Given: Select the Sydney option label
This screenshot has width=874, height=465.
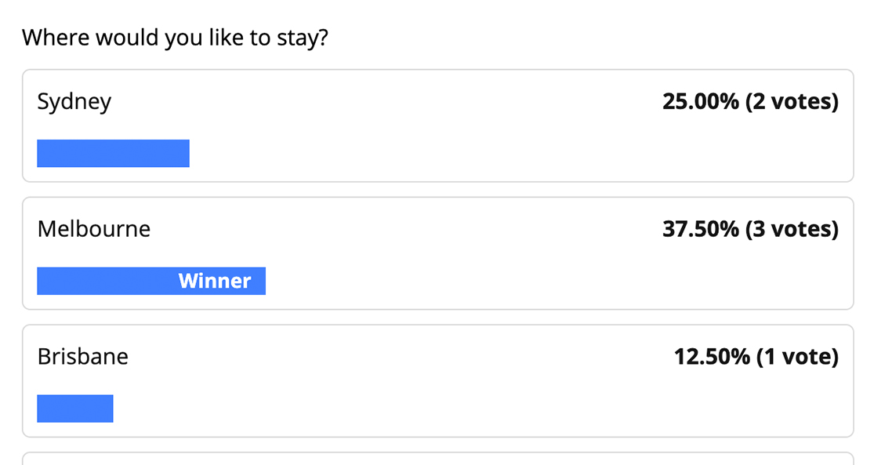Looking at the screenshot, I should tap(74, 102).
